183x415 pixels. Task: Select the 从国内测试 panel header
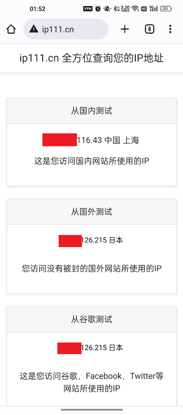point(91,111)
